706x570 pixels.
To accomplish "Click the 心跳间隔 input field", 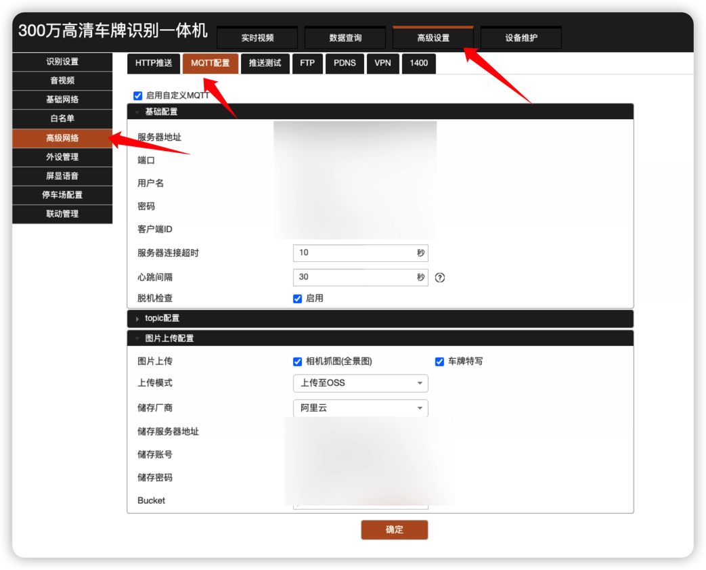I will 353,277.
